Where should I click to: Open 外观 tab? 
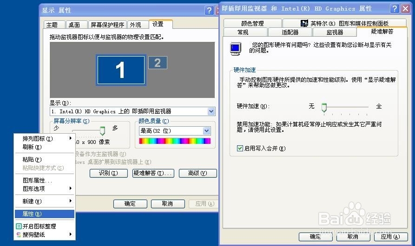click(138, 25)
